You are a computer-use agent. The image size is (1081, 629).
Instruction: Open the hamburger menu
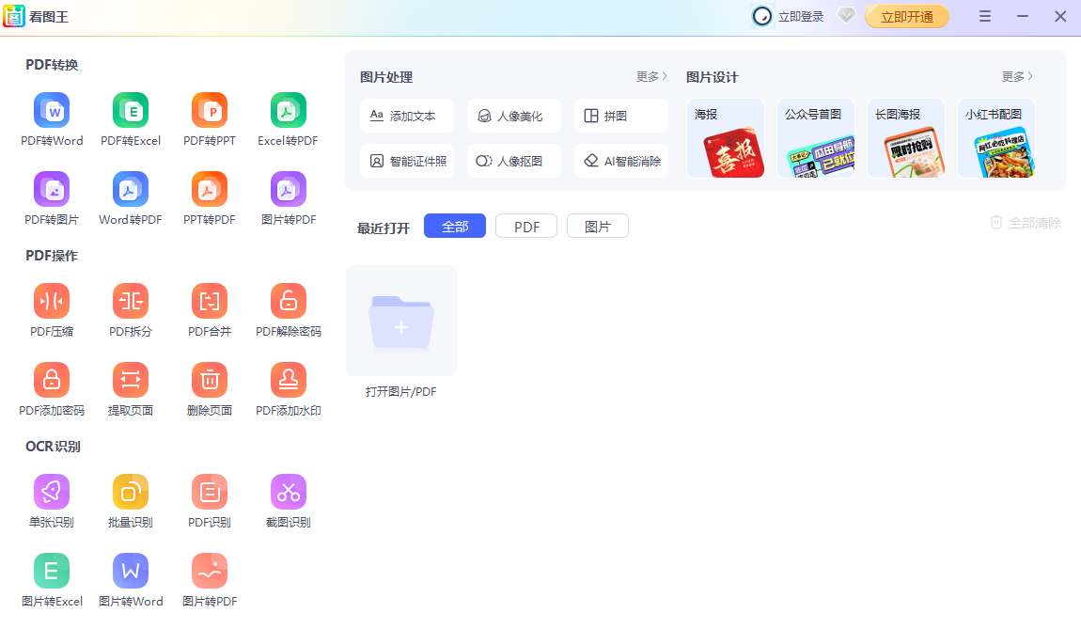pos(984,16)
